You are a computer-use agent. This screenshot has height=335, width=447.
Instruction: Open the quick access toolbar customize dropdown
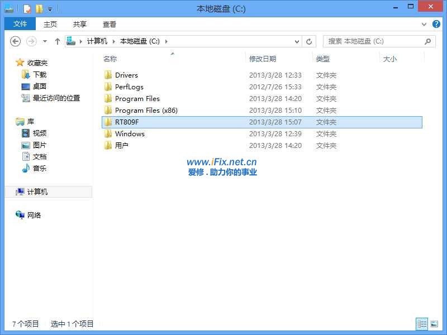50,9
